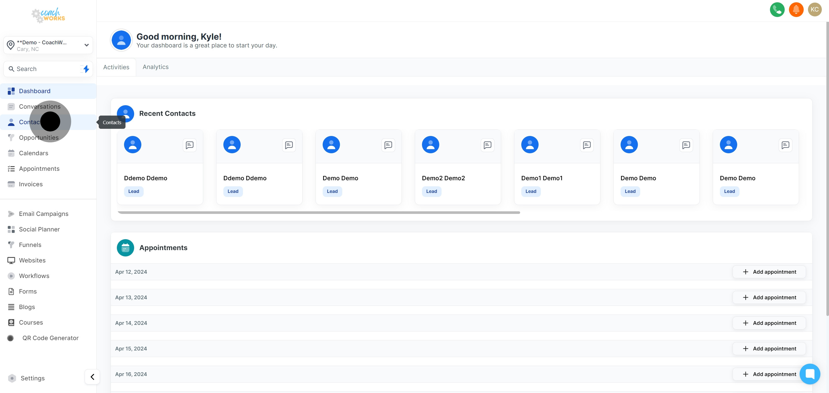Collapse the sidebar with arrow button

click(92, 377)
